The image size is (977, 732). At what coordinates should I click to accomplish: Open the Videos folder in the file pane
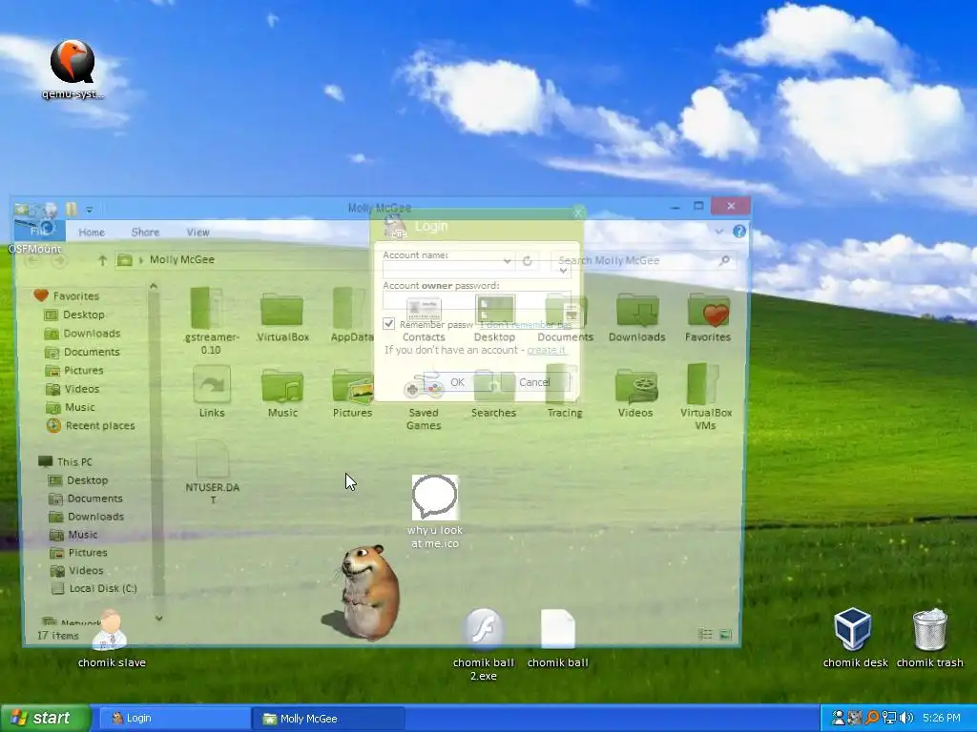click(x=635, y=393)
